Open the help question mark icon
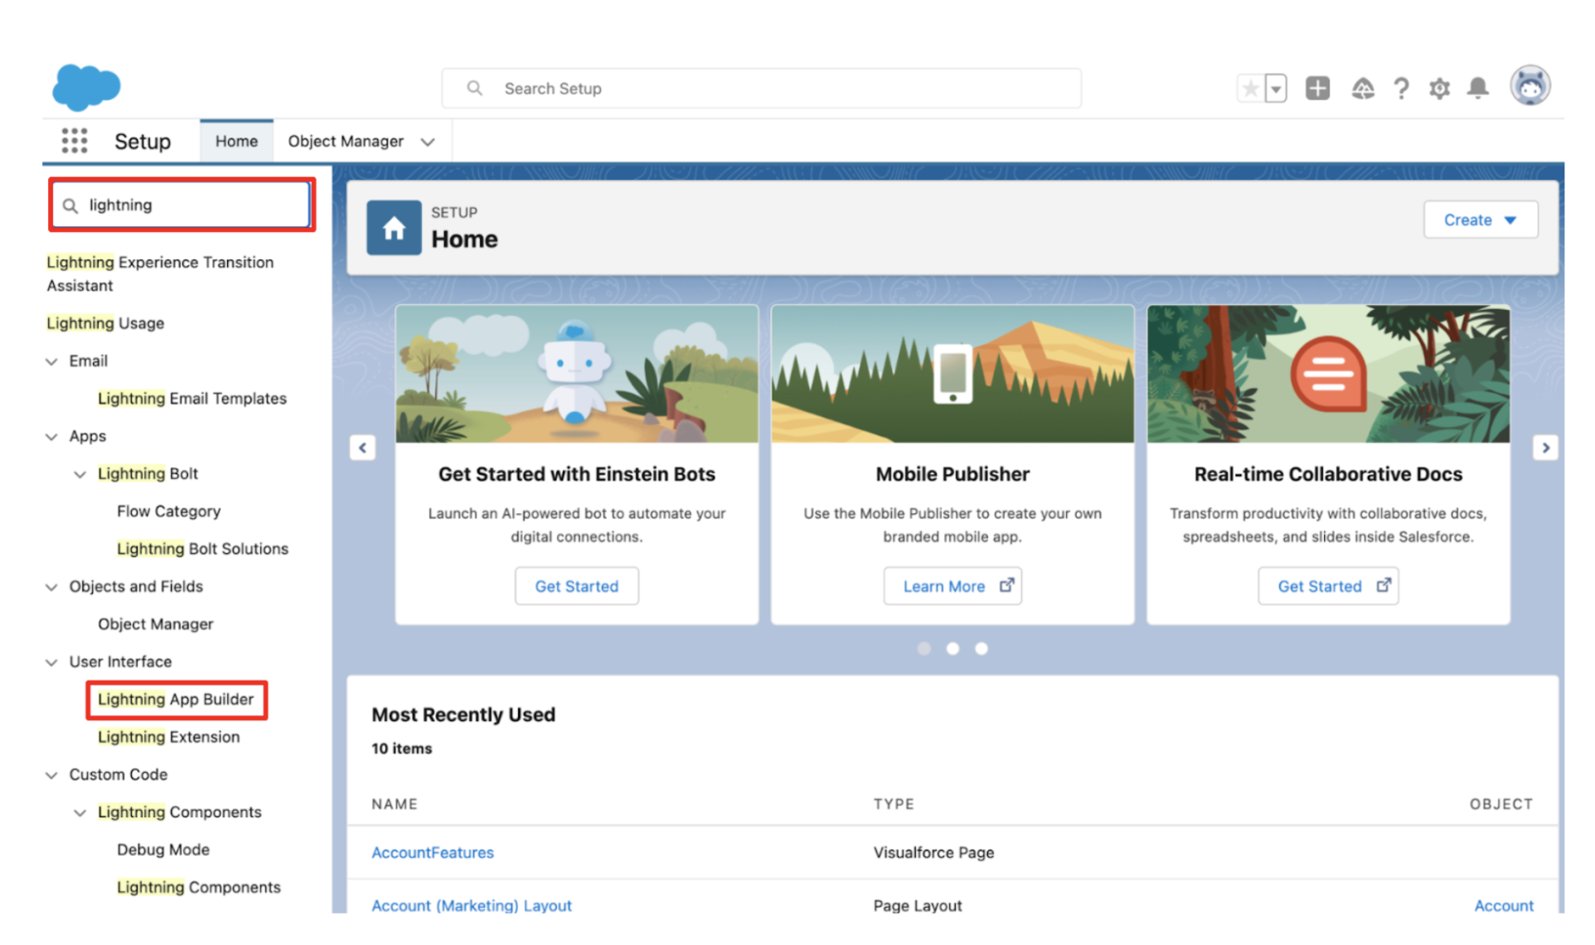This screenshot has height=945, width=1595. 1401,88
